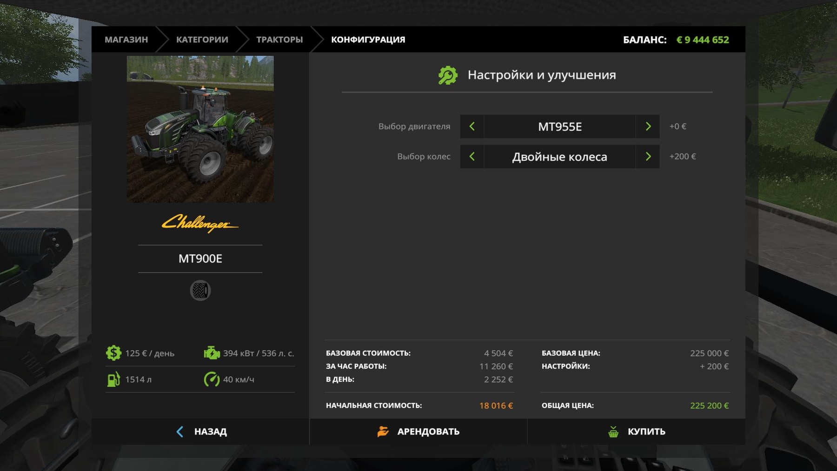Click the tire icon under MT900E
The height and width of the screenshot is (471, 837).
[200, 291]
